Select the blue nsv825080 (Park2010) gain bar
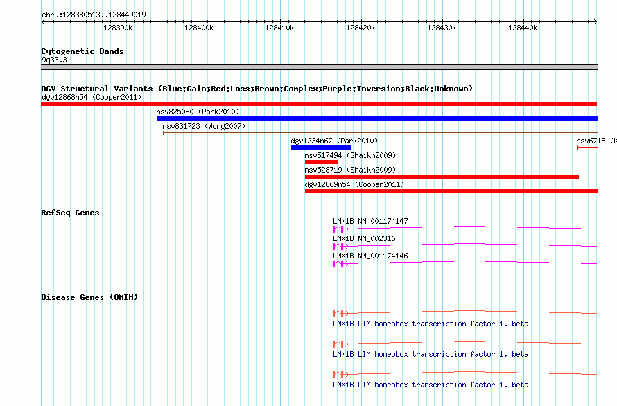This screenshot has height=406, width=617. pyautogui.click(x=377, y=118)
